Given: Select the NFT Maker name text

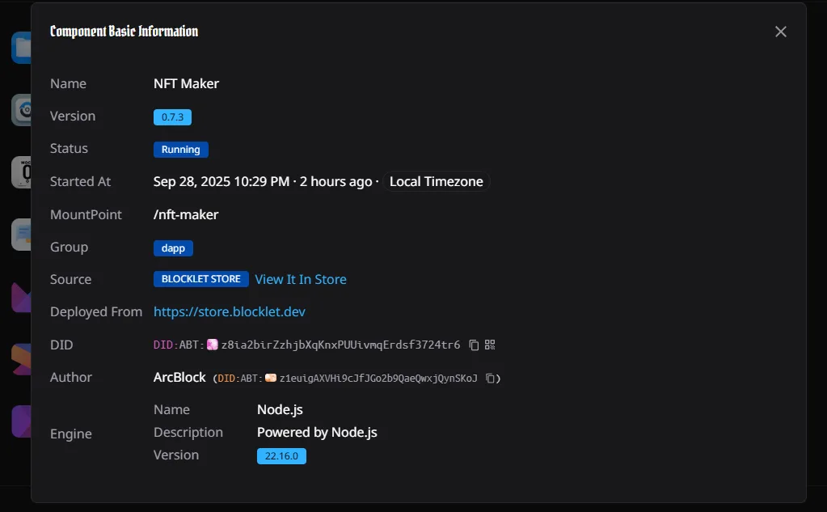Looking at the screenshot, I should 186,84.
